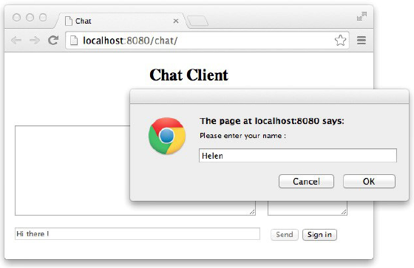Go back using browser back arrow

[x=16, y=41]
